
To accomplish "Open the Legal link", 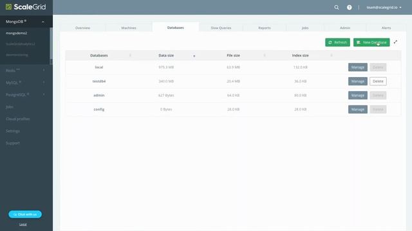I will click(x=23, y=225).
